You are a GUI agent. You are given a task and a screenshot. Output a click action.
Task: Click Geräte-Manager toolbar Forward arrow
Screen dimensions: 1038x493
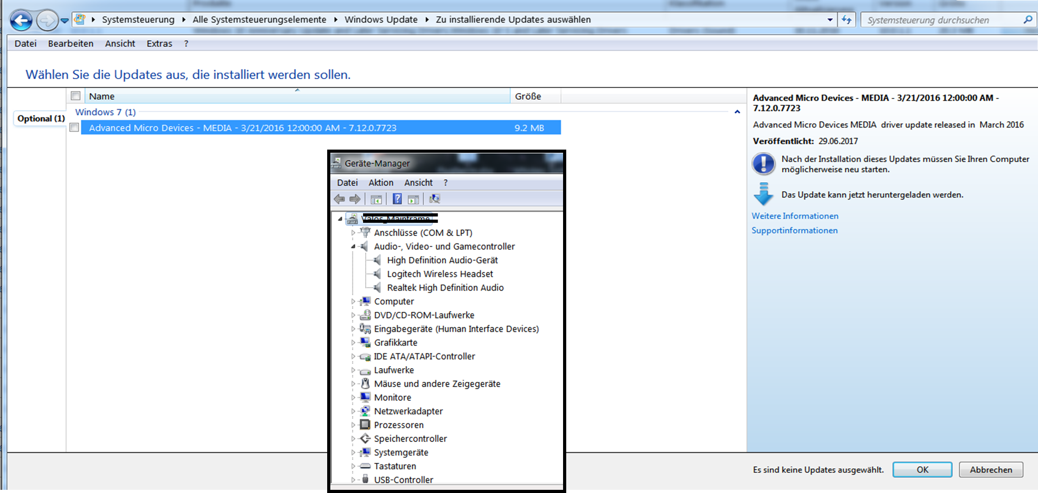click(355, 199)
